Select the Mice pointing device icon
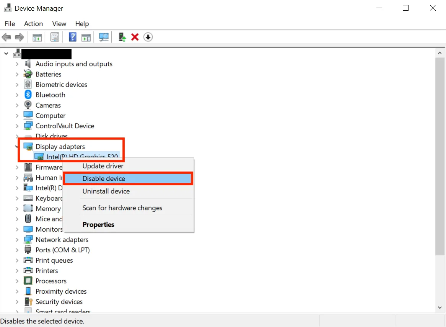 28,219
